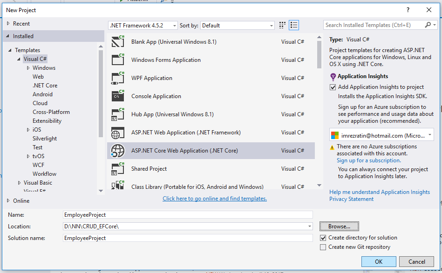Viewport: 442px width, 273px height.
Task: Click the Hub App (Universal Windows 8.1) icon
Action: tap(118, 114)
